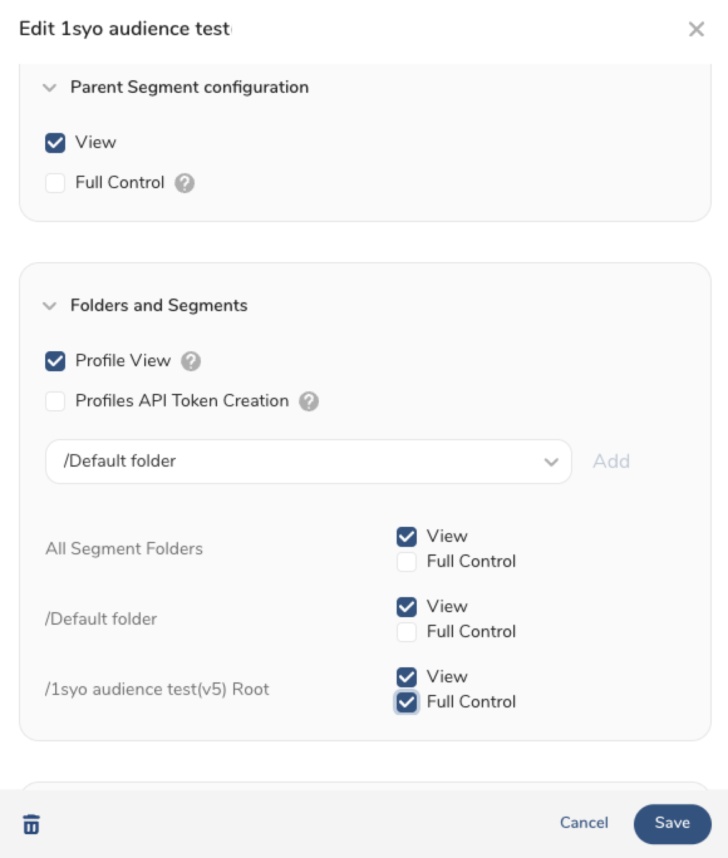Collapse Parent Segment configuration section
Viewport: 728px width, 858px height.
pyautogui.click(x=50, y=88)
